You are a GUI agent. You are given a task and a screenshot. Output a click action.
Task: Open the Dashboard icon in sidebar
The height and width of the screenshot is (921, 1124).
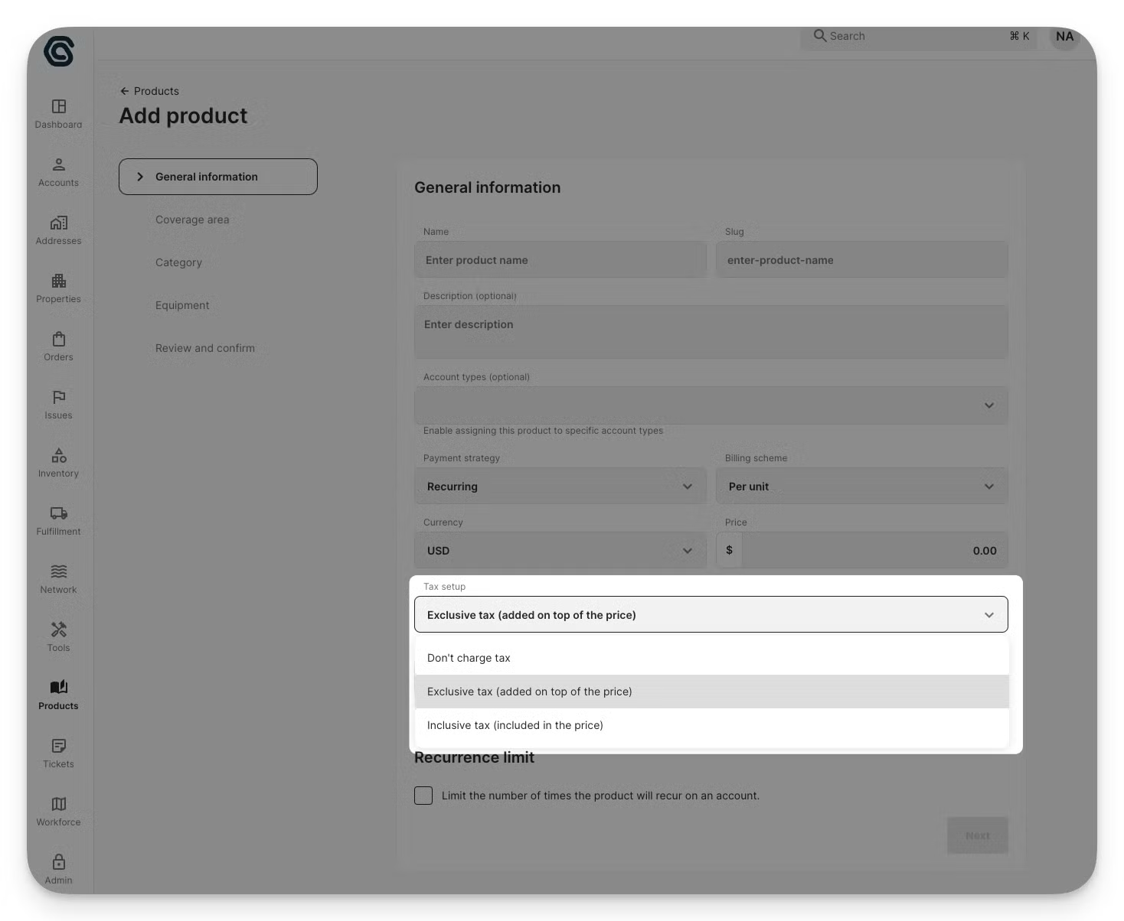click(59, 106)
